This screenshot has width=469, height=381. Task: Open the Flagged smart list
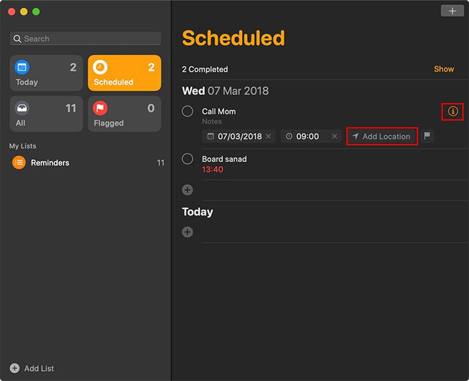pos(124,114)
